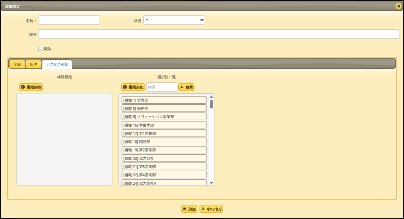The height and width of the screenshot is (219, 404).
Task: Select [組織 1] 管理部 in the list
Action: (164, 100)
